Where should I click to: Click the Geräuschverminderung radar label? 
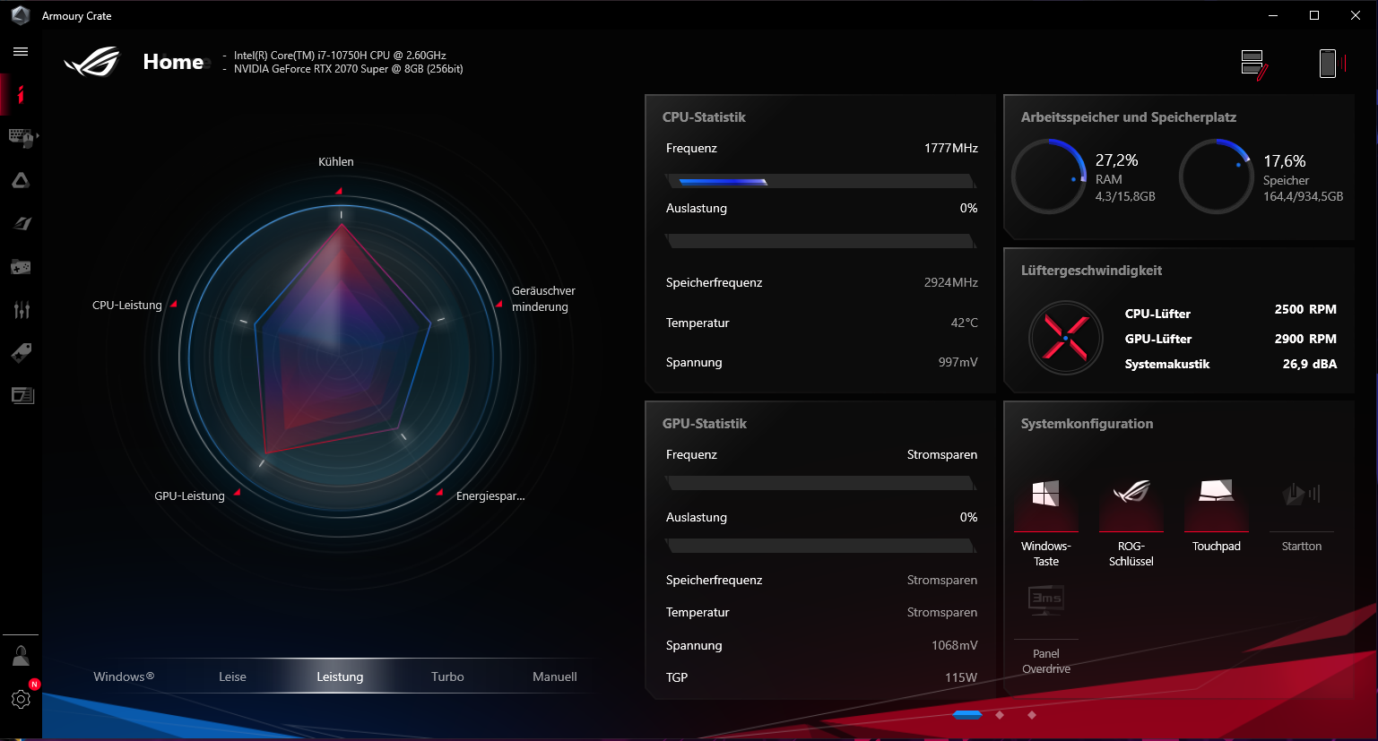pos(543,299)
